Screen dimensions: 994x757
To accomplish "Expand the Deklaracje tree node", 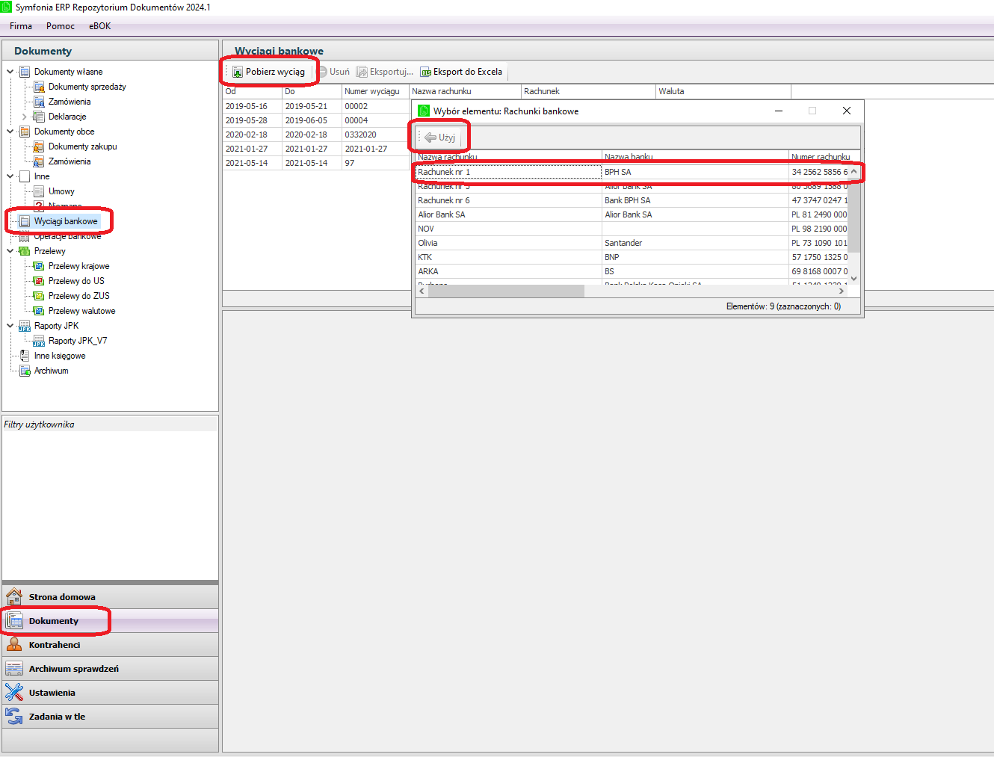I will pos(25,117).
